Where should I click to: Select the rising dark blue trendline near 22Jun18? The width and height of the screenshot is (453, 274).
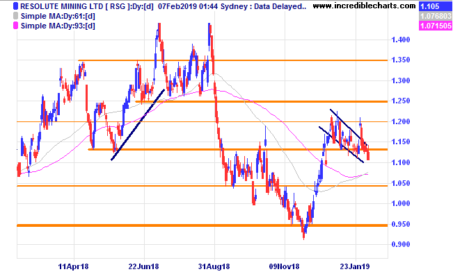(138, 125)
